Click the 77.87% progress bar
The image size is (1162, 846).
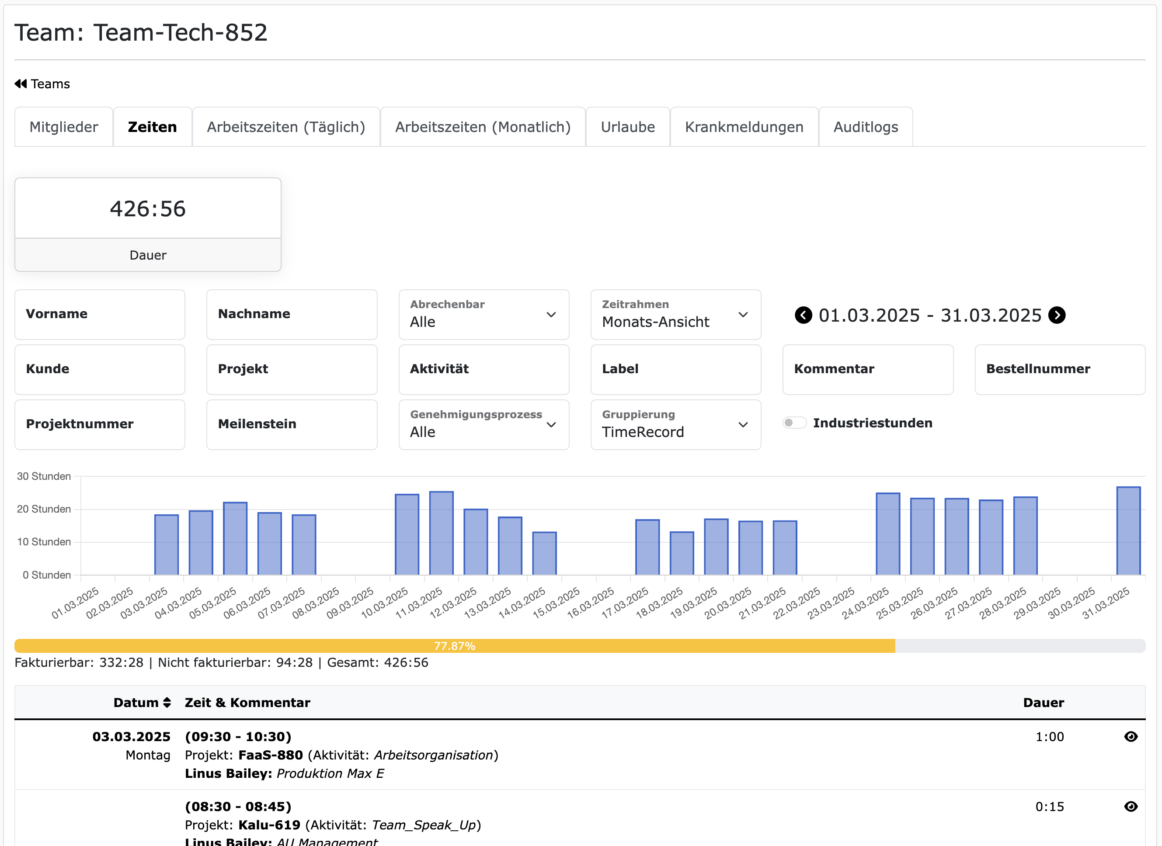(454, 645)
